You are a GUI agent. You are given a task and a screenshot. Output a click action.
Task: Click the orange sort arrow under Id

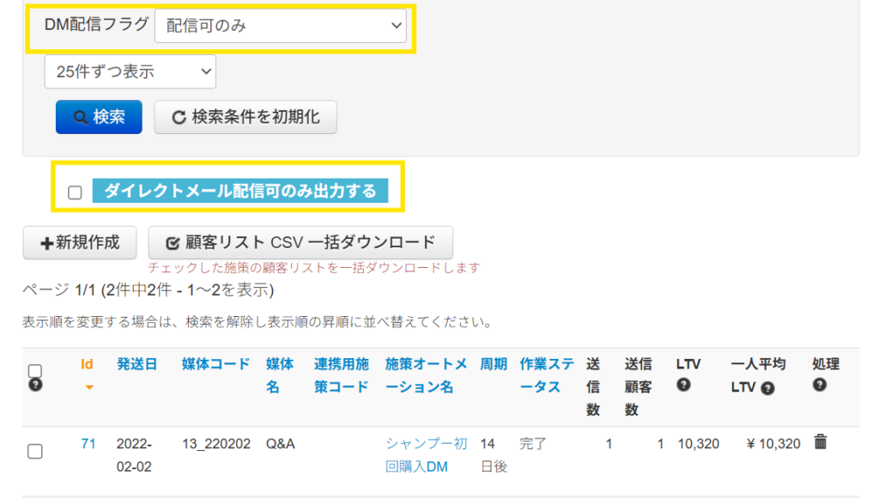[88, 387]
